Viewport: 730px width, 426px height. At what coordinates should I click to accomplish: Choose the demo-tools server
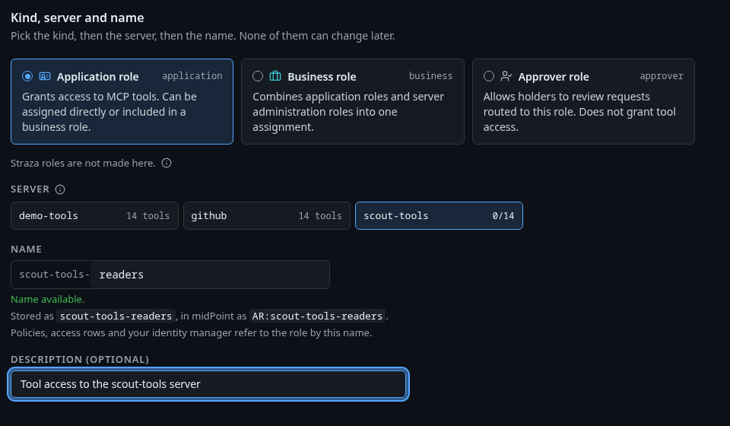tap(94, 215)
